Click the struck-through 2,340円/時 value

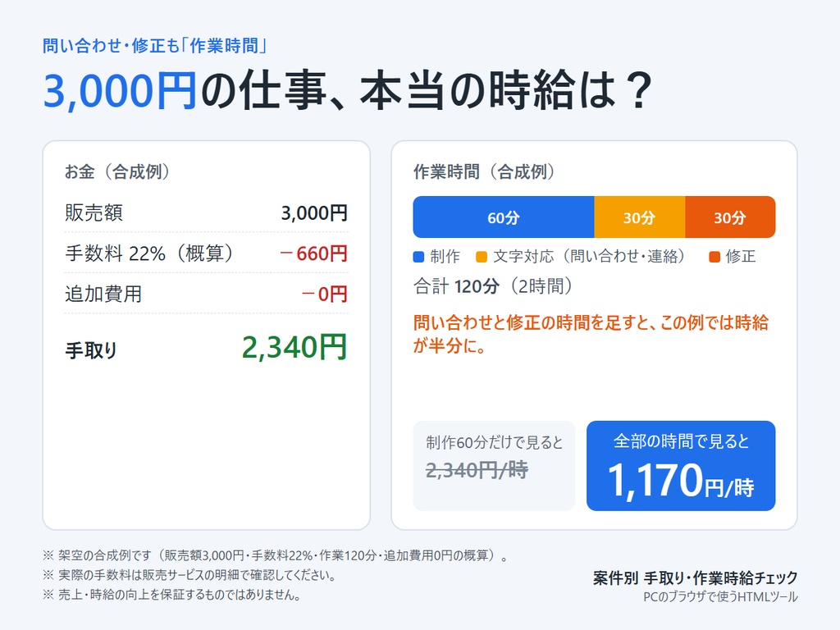point(477,470)
